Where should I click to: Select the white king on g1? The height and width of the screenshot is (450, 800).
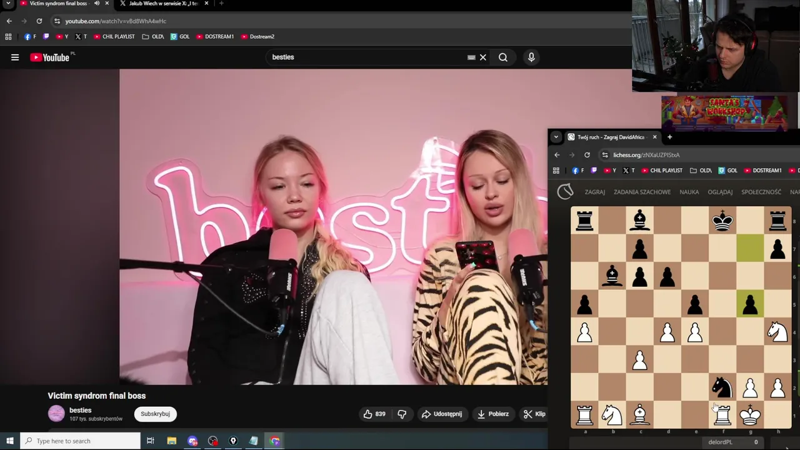point(750,414)
